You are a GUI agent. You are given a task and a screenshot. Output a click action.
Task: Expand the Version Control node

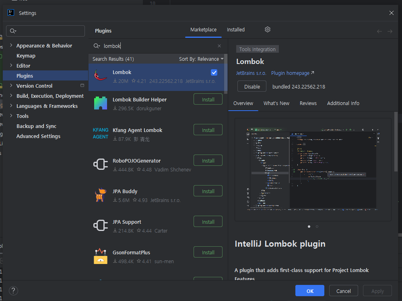(11, 86)
